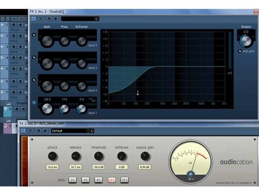Click the softknee knob
The image size is (259, 195).
tap(121, 156)
